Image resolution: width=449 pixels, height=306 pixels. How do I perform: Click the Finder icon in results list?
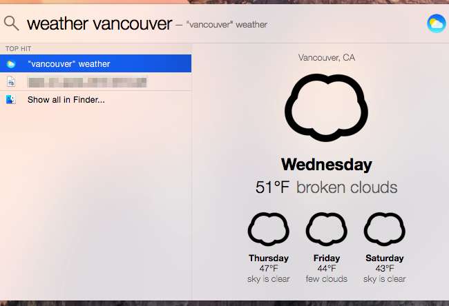(x=11, y=100)
